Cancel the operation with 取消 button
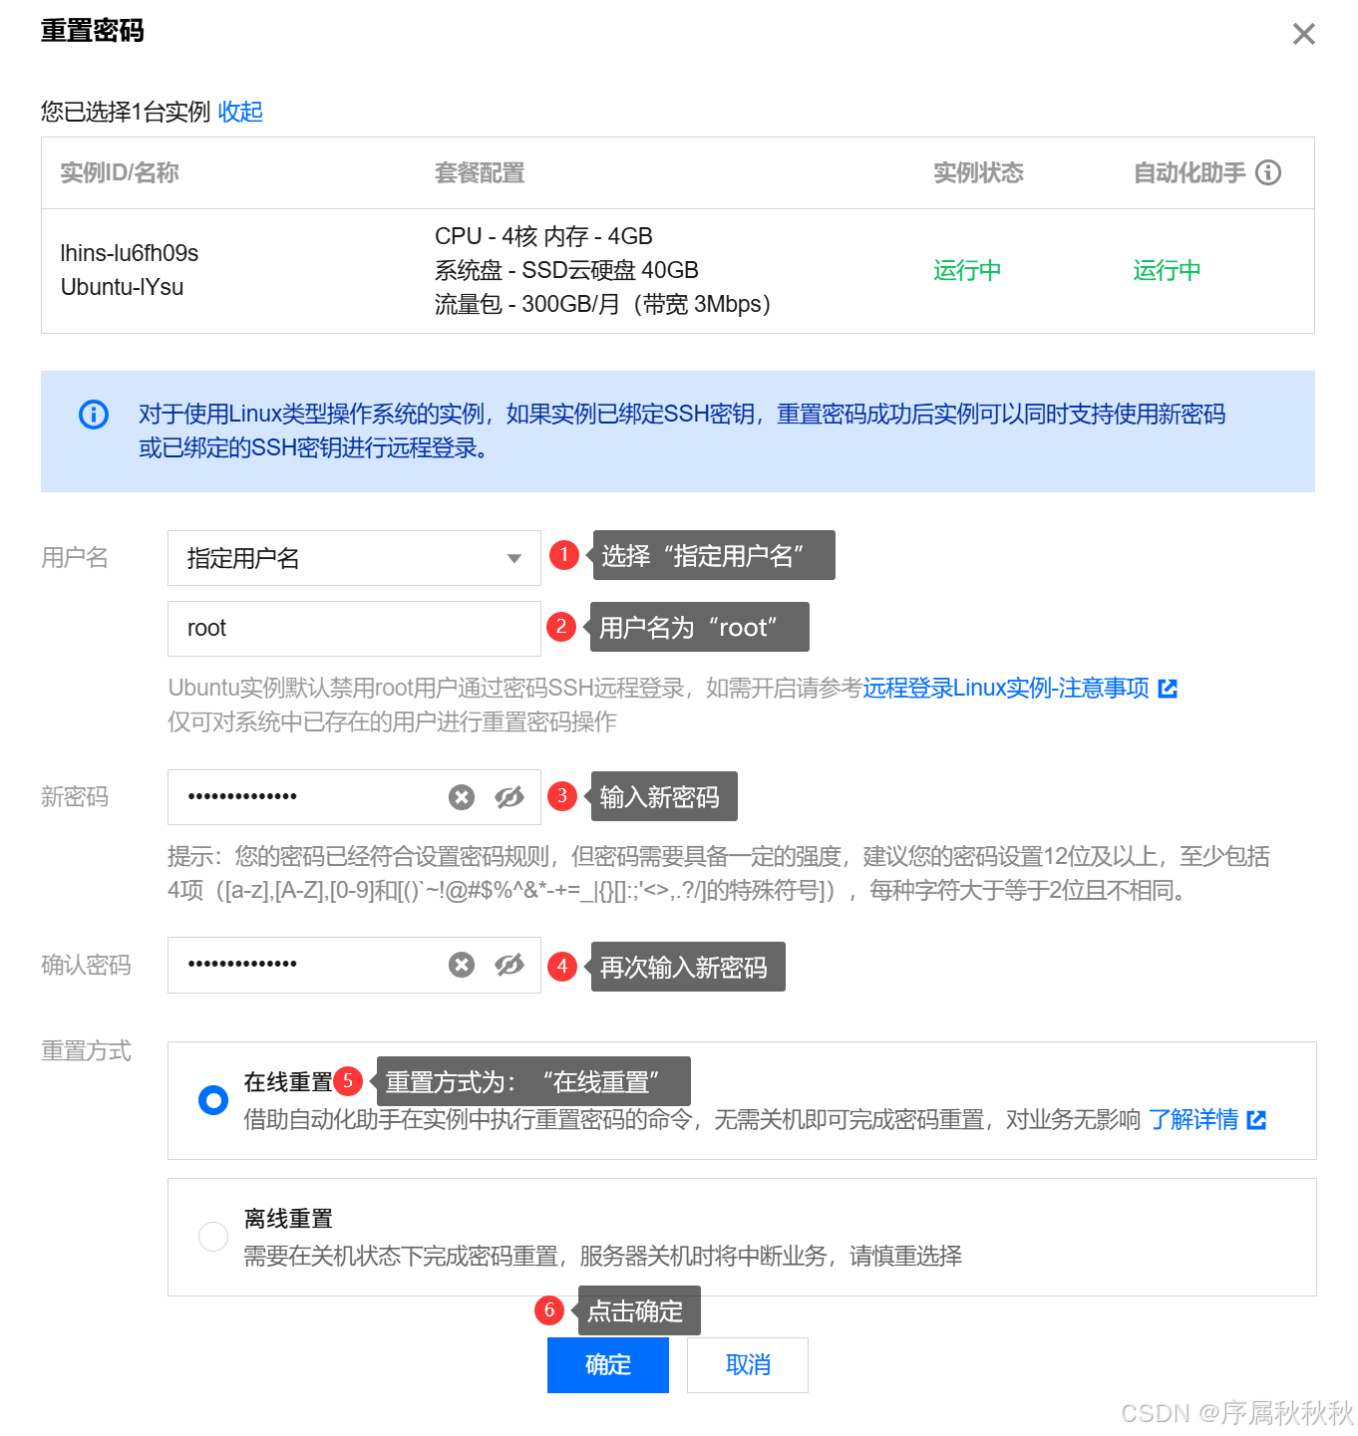This screenshot has height=1436, width=1358. [x=747, y=1364]
